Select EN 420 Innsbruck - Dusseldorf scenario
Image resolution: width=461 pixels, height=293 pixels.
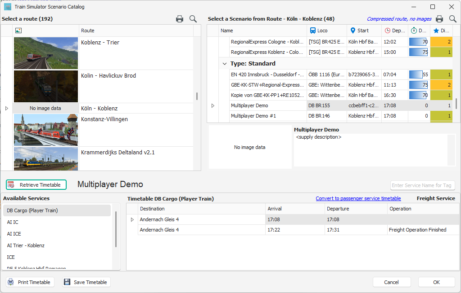click(x=267, y=74)
